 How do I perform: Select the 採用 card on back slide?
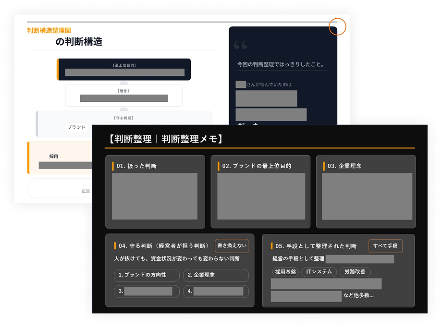click(x=60, y=158)
